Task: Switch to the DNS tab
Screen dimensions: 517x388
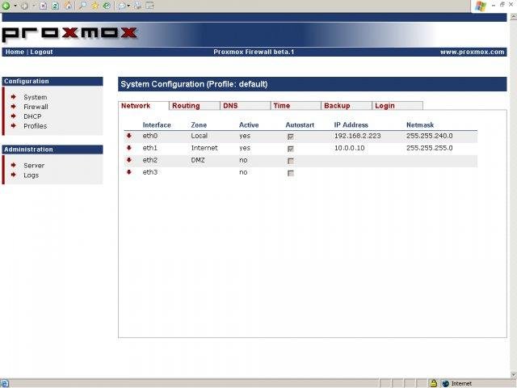Action: (x=246, y=106)
